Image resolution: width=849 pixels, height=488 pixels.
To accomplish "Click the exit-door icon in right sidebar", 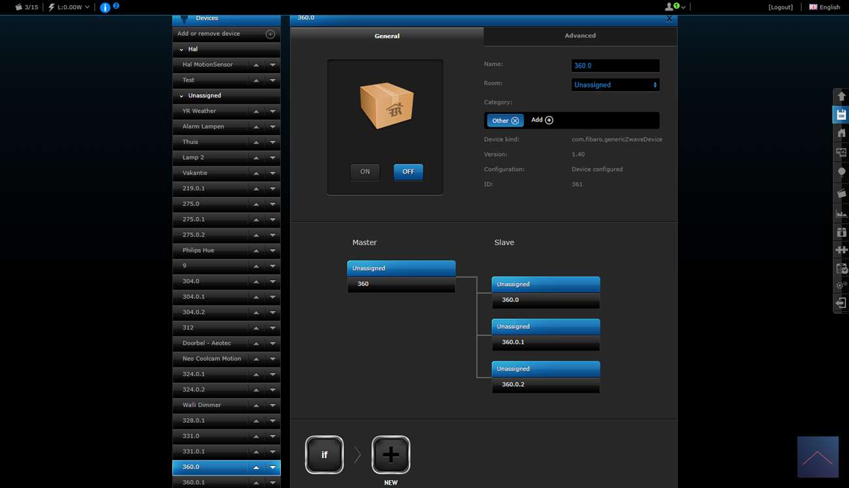I will [x=841, y=303].
